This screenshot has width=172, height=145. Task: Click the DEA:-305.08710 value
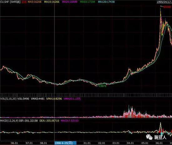[x=49, y=121]
